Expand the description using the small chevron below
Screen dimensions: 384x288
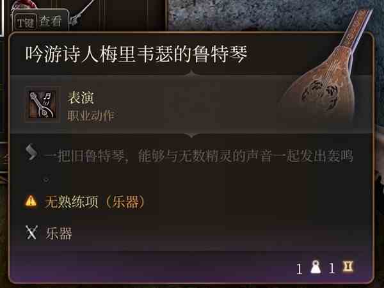(46, 180)
